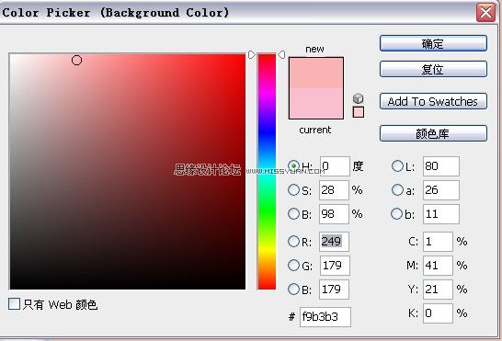
Task: Select the G (green) radio button
Action: pos(293,265)
